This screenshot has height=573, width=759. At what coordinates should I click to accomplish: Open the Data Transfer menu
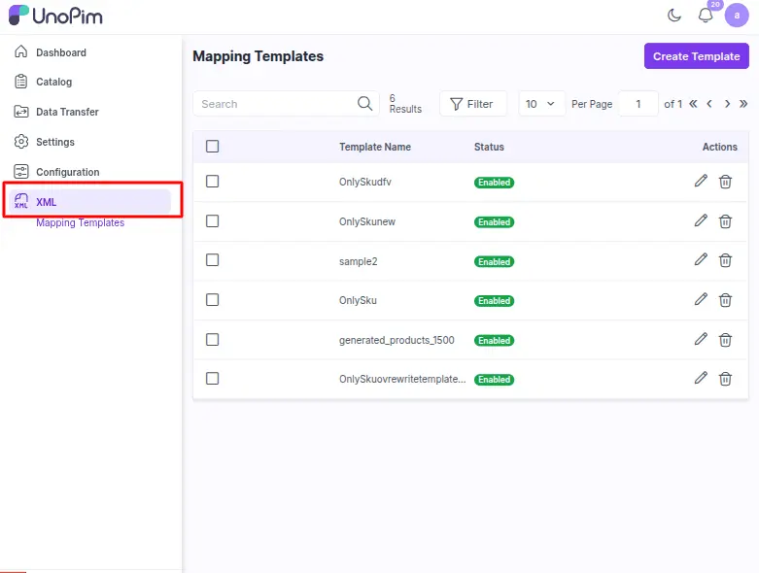click(67, 112)
